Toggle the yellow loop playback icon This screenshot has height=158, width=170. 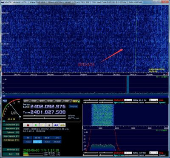(x=62, y=125)
